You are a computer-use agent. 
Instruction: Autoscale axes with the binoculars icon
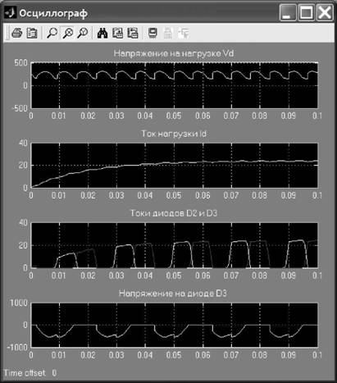pyautogui.click(x=102, y=33)
